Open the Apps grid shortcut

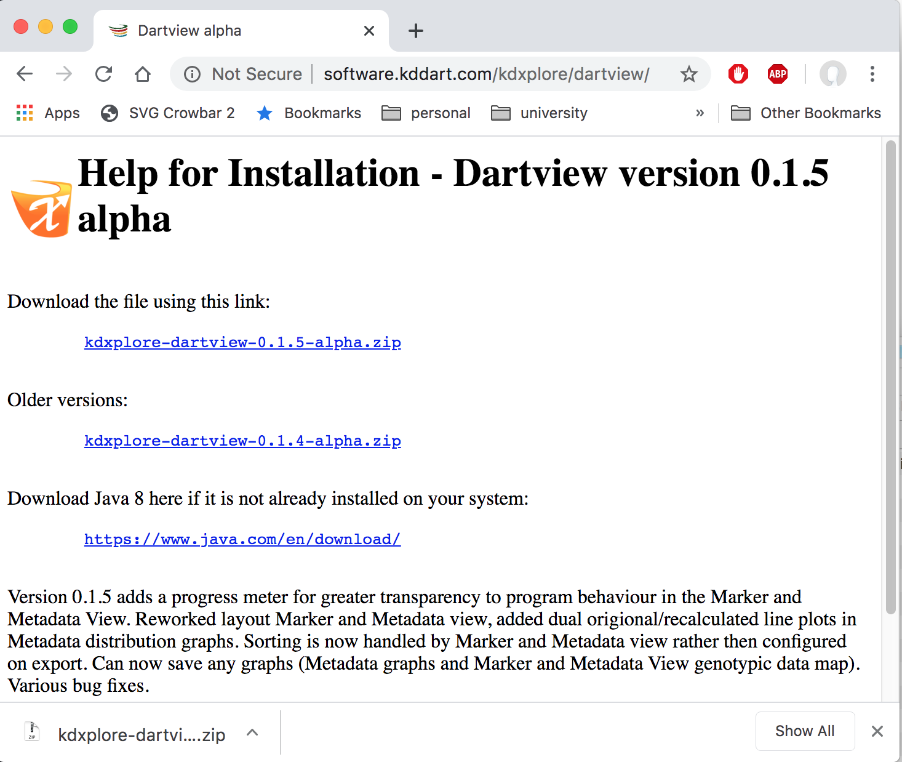click(48, 113)
